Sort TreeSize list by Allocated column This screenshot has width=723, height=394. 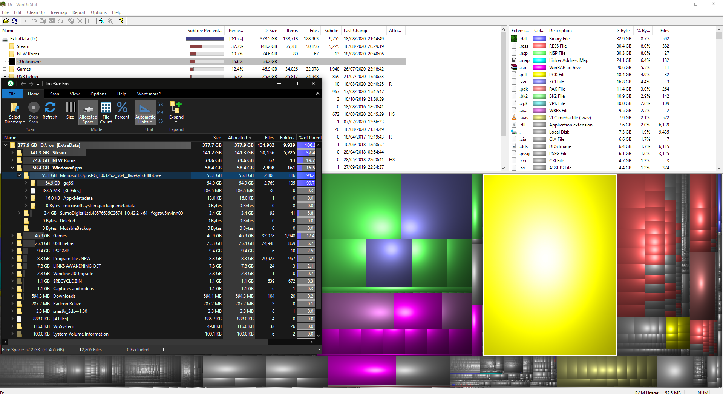[x=240, y=138]
